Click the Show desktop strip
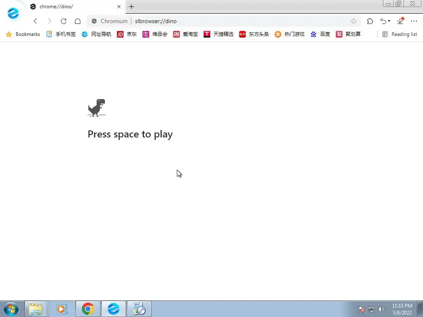This screenshot has width=423, height=317. 420,309
